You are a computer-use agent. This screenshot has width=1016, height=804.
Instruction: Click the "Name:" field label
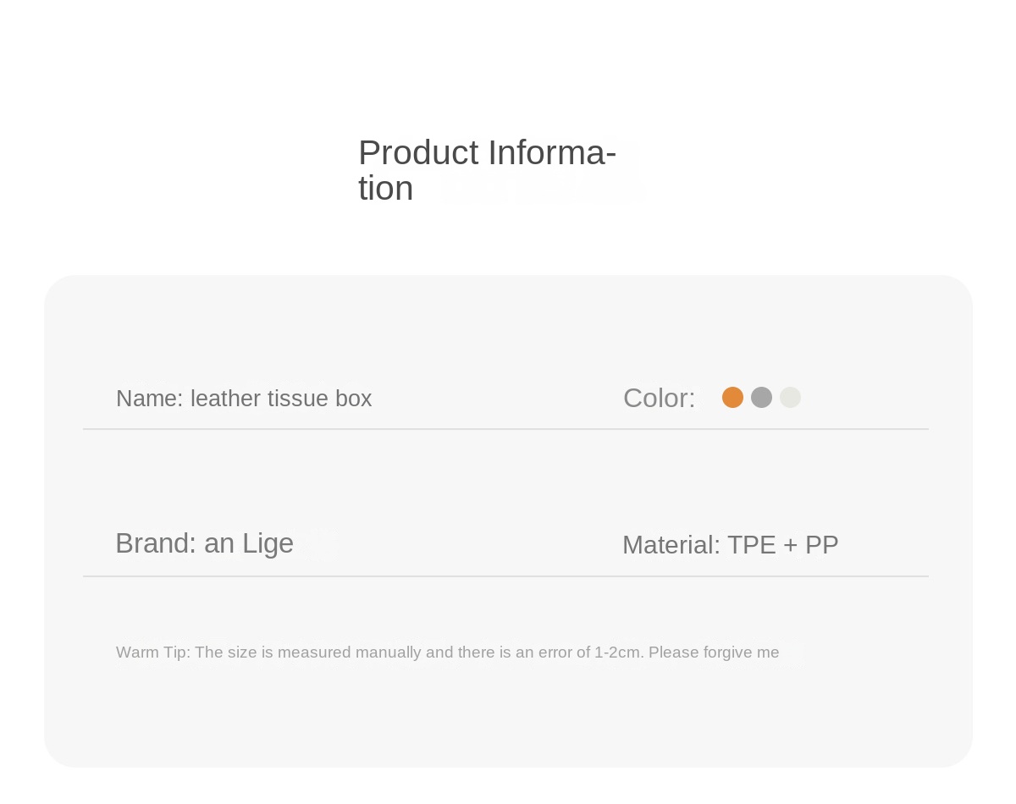(149, 399)
